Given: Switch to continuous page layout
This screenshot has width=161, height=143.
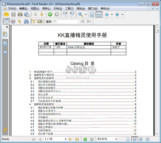Looking at the screenshot, I should pyautogui.click(x=134, y=139).
